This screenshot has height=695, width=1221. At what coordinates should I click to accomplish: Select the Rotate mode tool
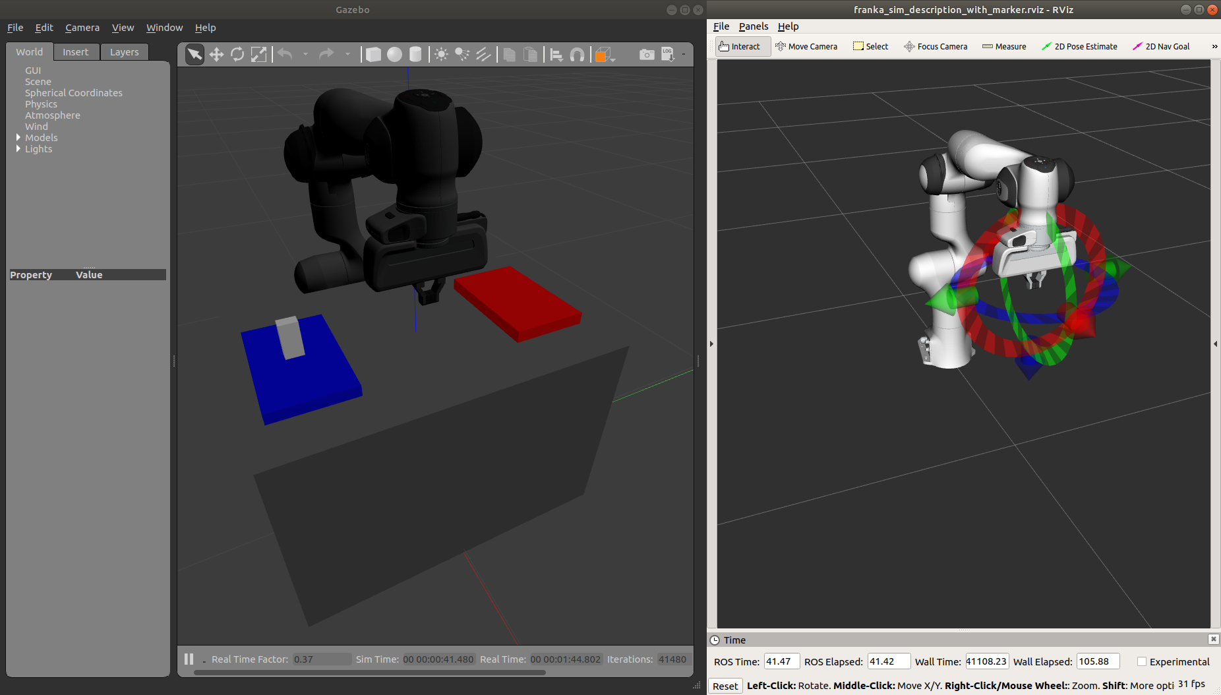pyautogui.click(x=237, y=54)
